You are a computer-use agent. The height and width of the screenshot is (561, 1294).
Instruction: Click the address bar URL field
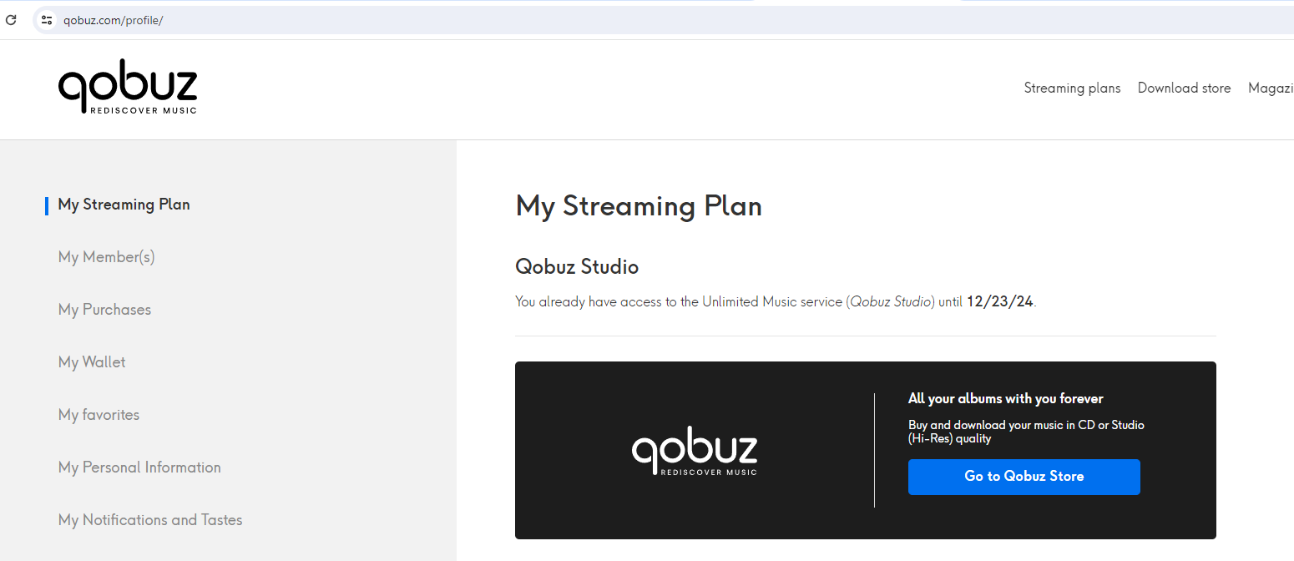668,20
